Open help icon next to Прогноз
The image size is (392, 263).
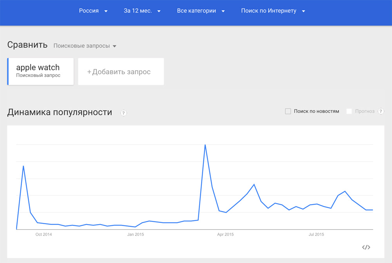tap(381, 111)
